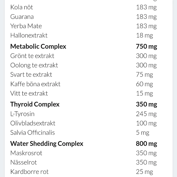Image resolution: width=177 pixels, height=177 pixels.
Task: Select the Vitt te extrakt entry
Action: 29,93
